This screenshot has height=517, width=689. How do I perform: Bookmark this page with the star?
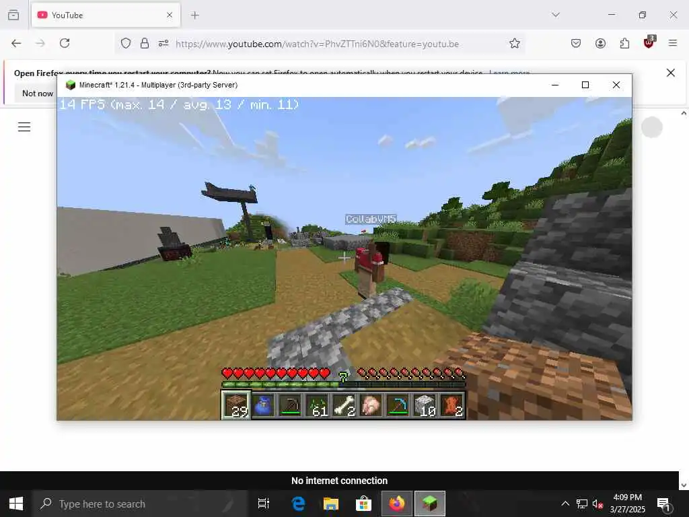point(515,43)
